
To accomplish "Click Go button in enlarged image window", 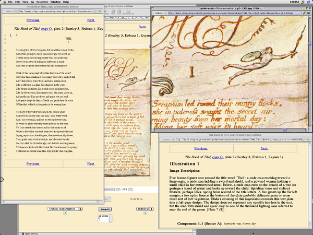I will (x=306, y=13).
